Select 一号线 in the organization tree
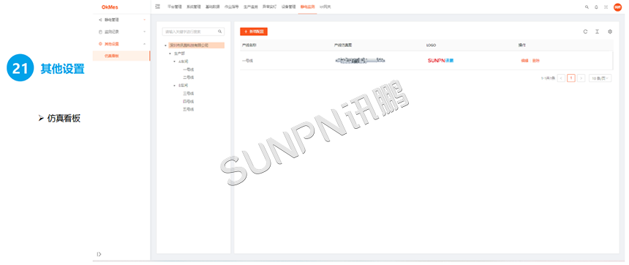This screenshot has width=629, height=265. [x=188, y=70]
